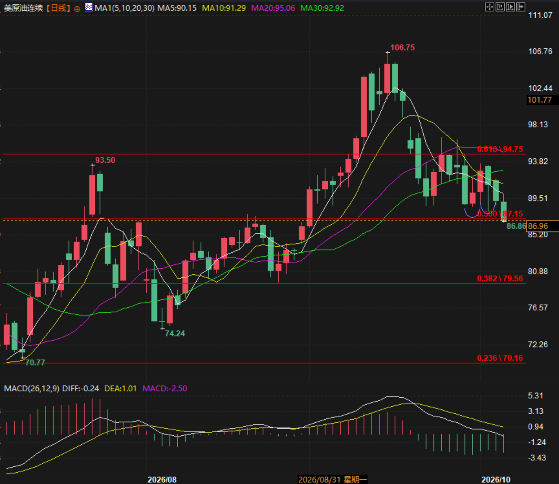Click the 美原油连续 symbol name
The width and height of the screenshot is (559, 484).
[23, 8]
